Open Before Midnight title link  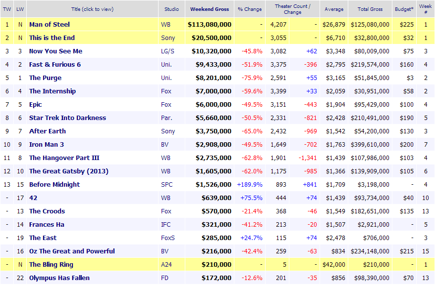coord(54,185)
